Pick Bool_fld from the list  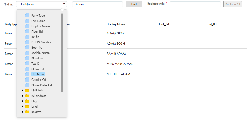pyautogui.click(x=37, y=48)
